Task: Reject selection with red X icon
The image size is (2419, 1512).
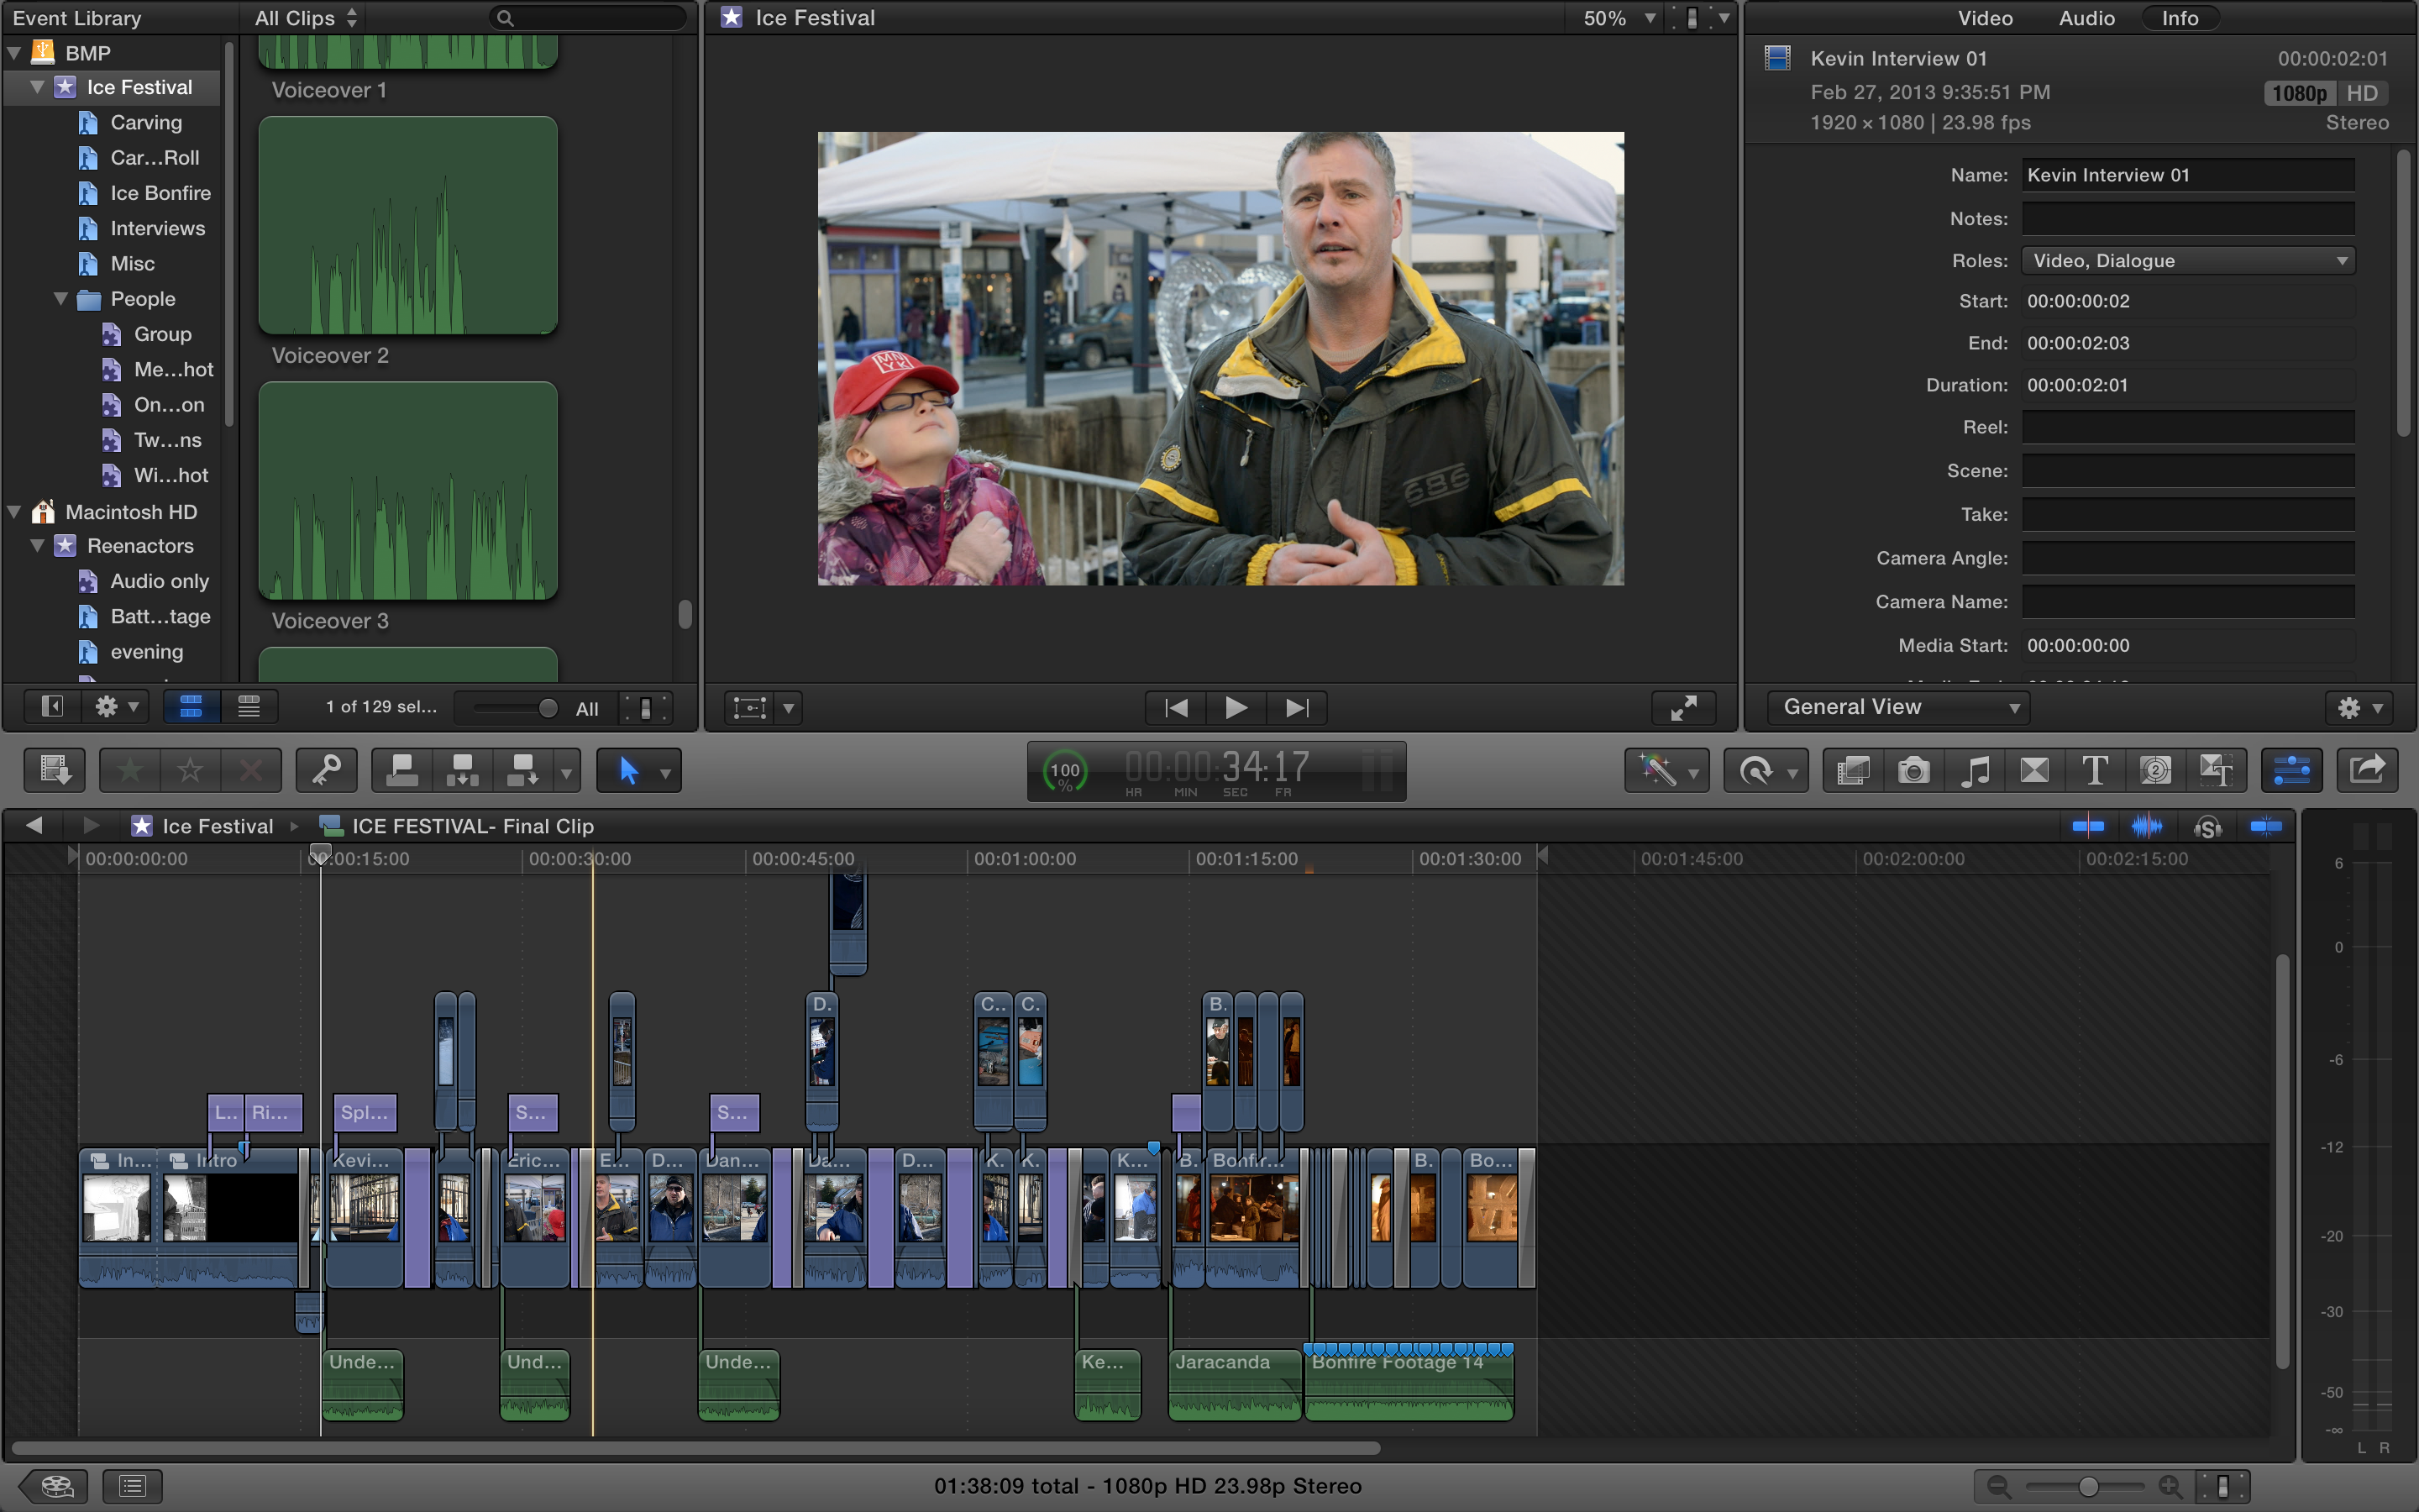Action: coord(251,770)
